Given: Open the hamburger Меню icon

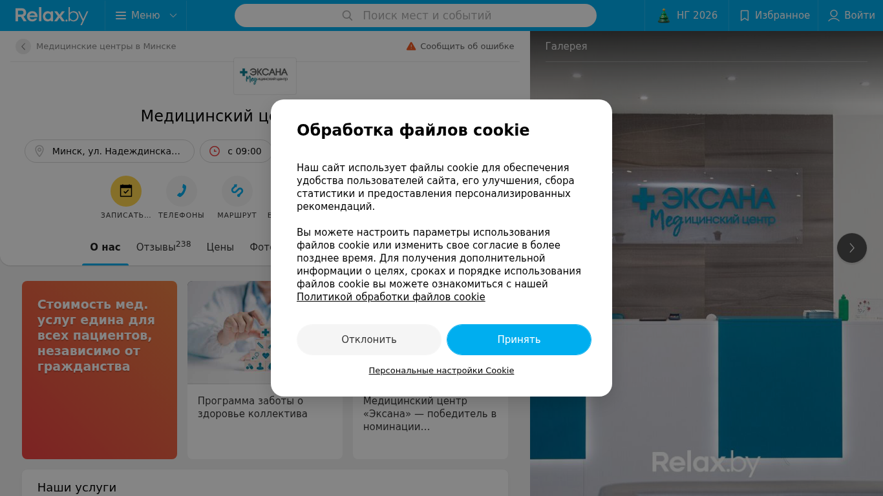Looking at the screenshot, I should (121, 15).
